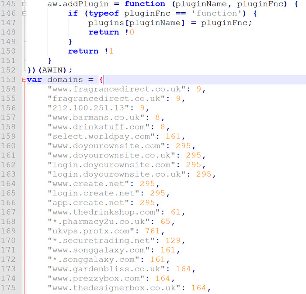This screenshot has width=306, height=294.
Task: Click "fragrancedirect.co.uk" string on line 155
Action: pyautogui.click(x=106, y=99)
